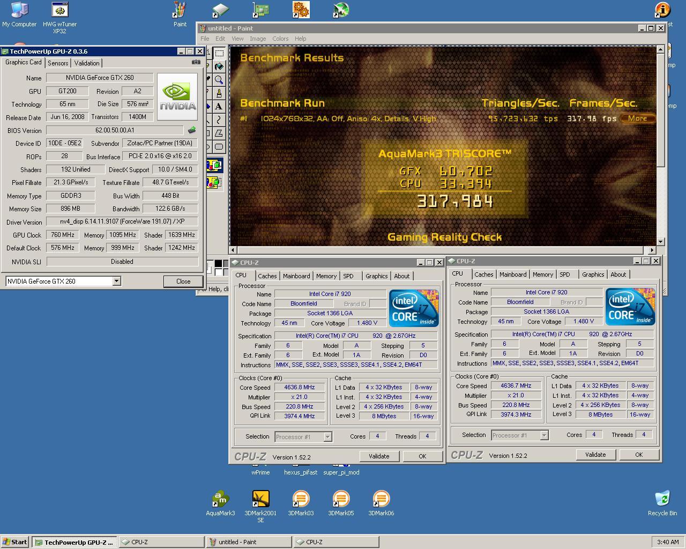Select the rectangular Select tool in Paint
The height and width of the screenshot is (549, 686).
[219, 54]
